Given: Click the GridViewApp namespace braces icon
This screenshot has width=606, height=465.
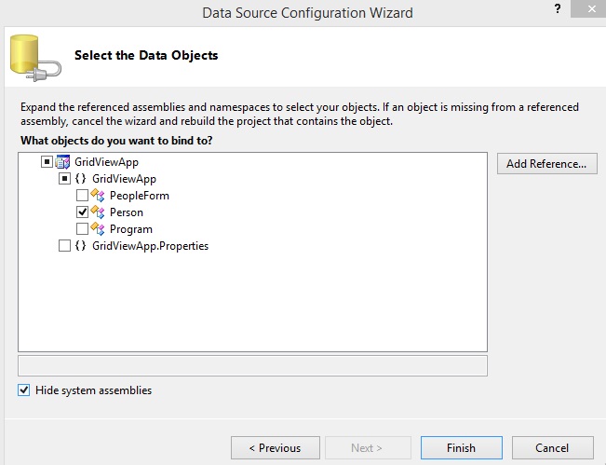Looking at the screenshot, I should pyautogui.click(x=81, y=179).
